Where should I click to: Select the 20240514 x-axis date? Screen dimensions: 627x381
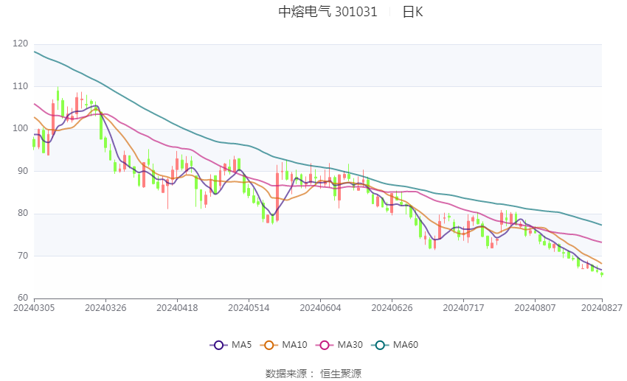pos(249,308)
